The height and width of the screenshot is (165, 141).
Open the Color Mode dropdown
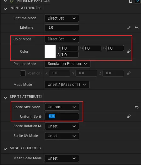pyautogui.click(x=62, y=39)
